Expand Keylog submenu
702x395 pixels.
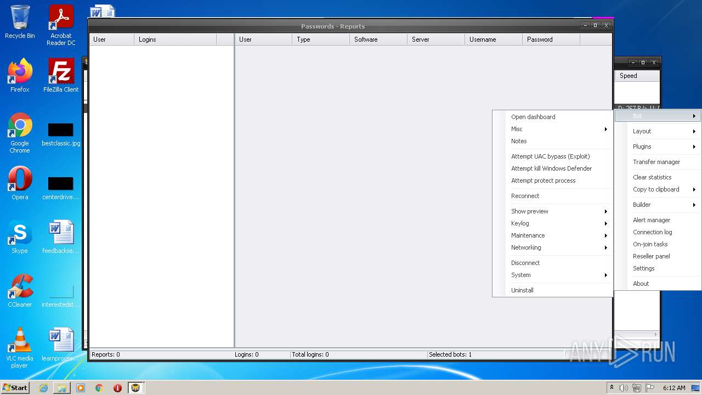(553, 223)
